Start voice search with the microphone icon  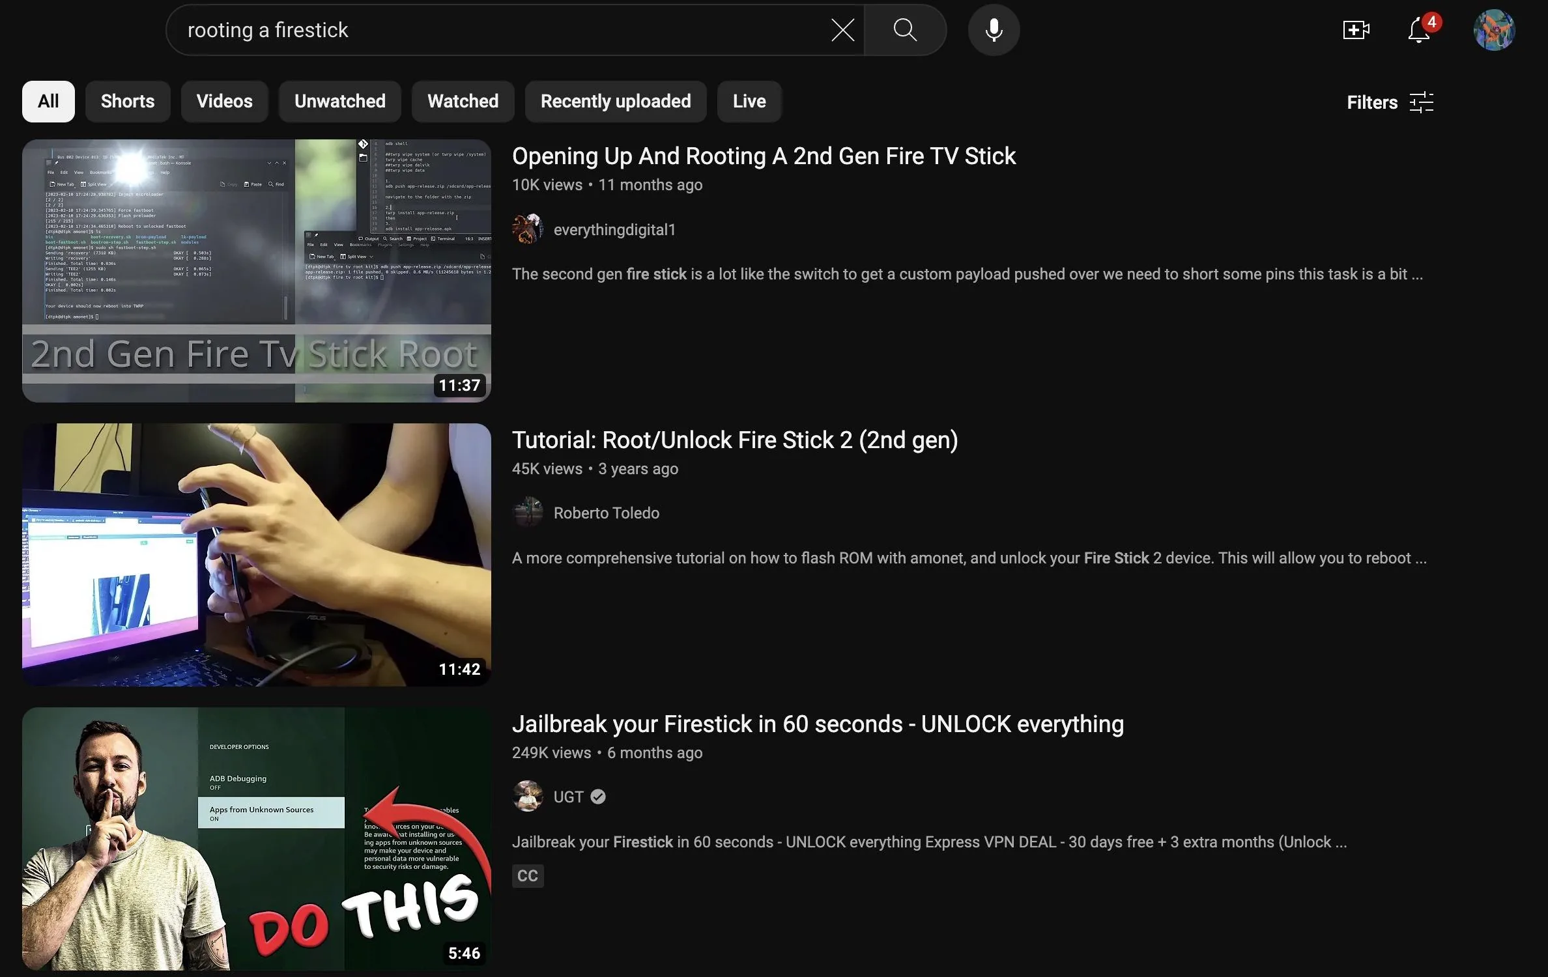pos(994,30)
